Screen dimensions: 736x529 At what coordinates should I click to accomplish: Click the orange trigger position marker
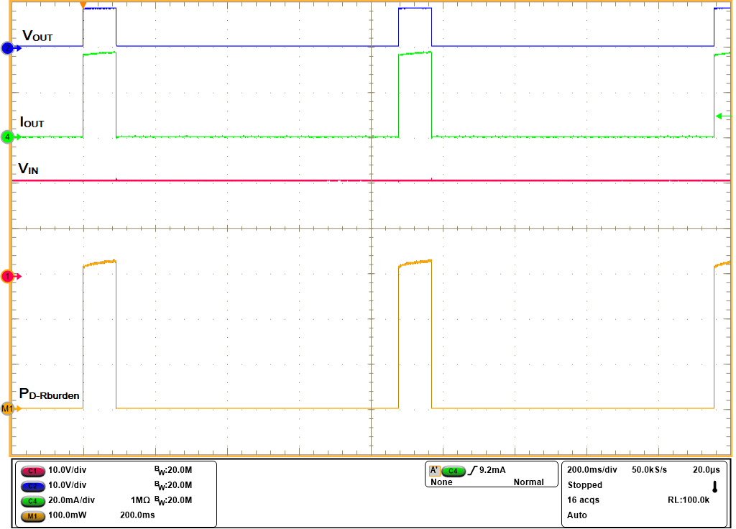[x=83, y=5]
